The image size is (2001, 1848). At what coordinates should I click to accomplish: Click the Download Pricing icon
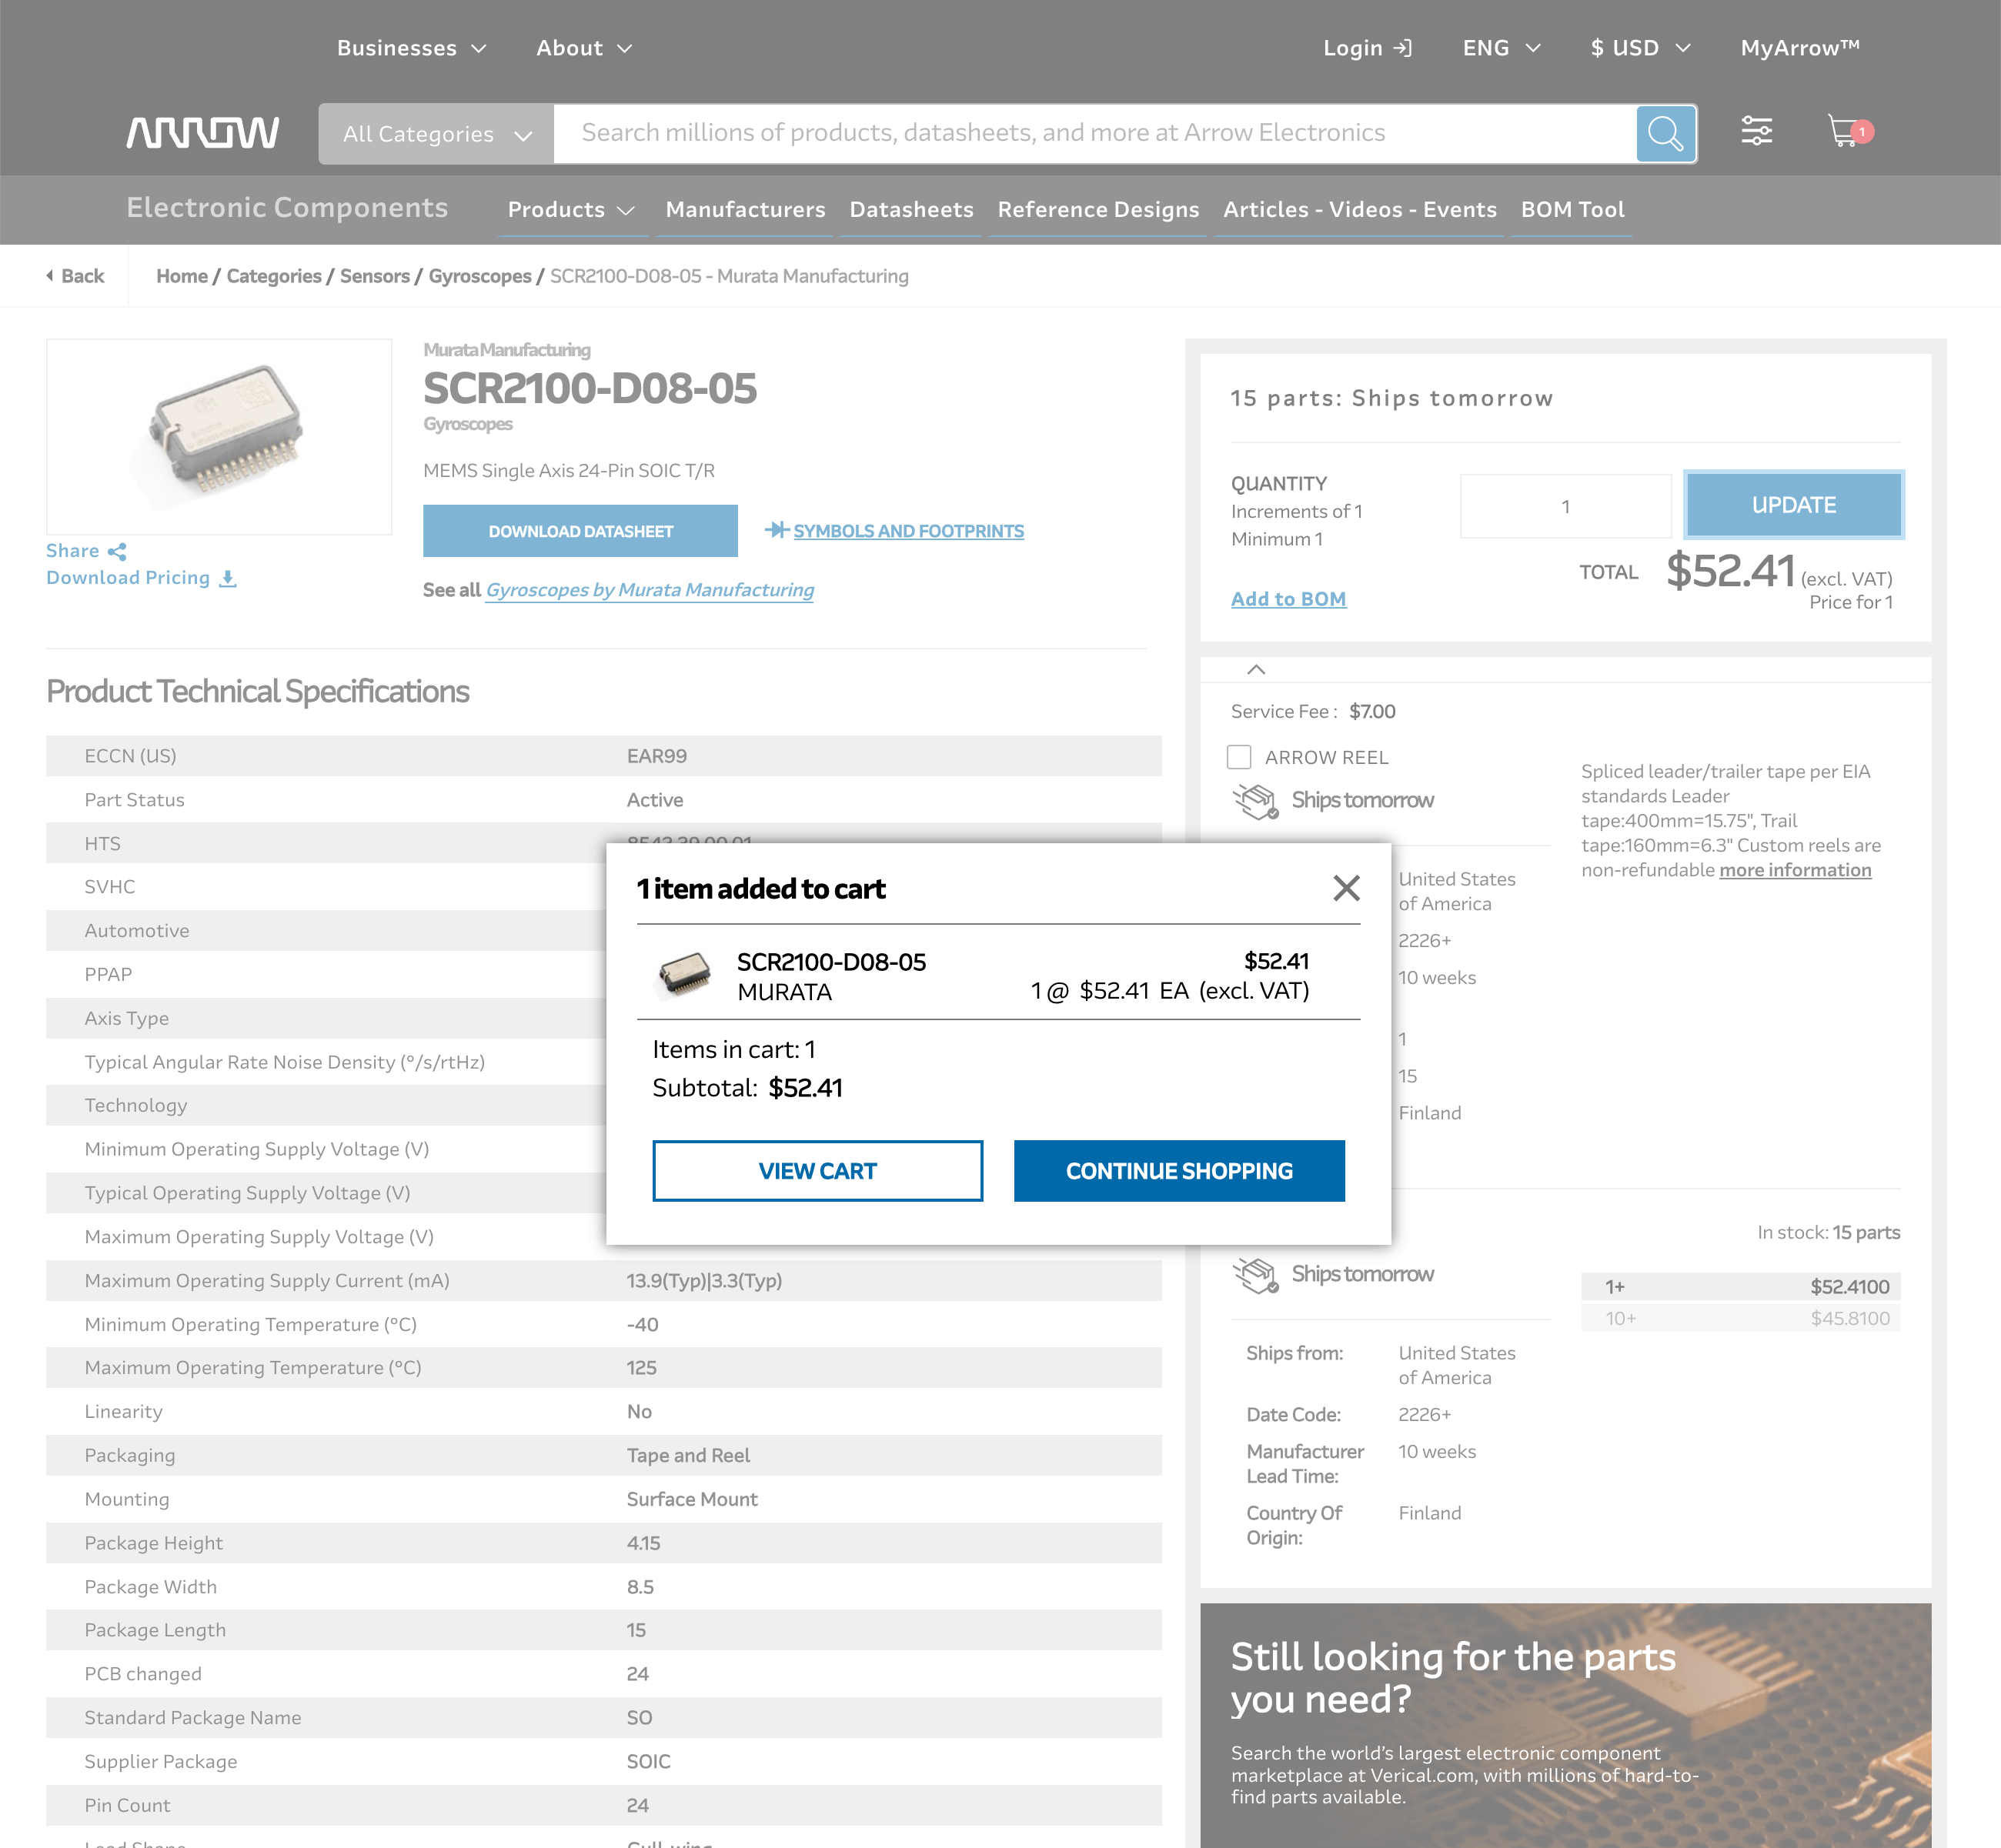pyautogui.click(x=228, y=578)
